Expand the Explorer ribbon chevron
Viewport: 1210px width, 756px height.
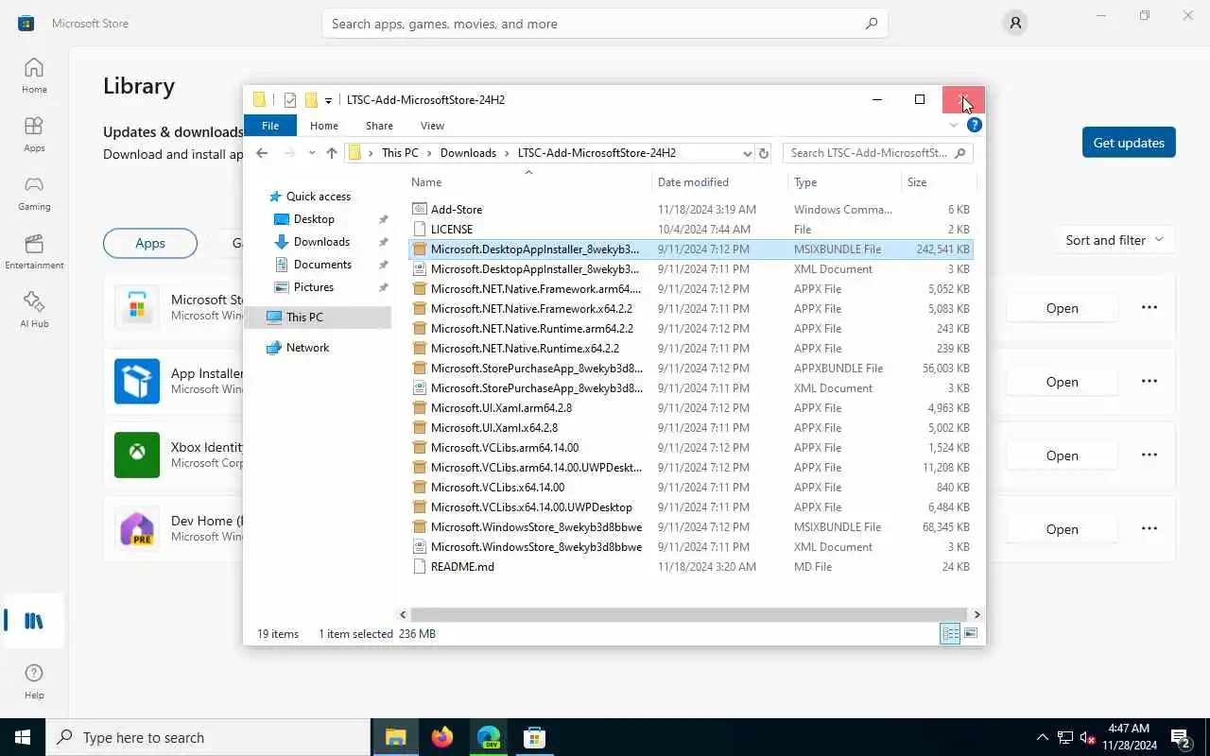pos(954,125)
